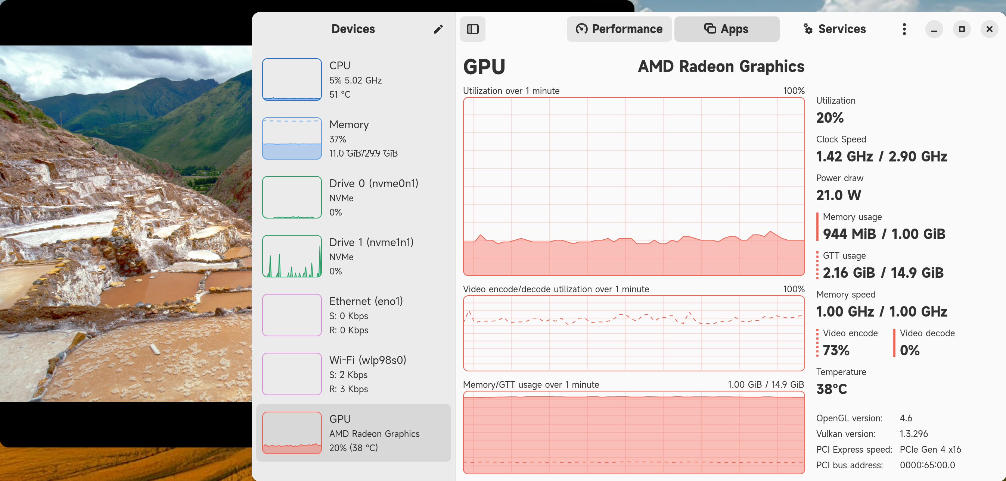Click the Memory/GTT usage graph
The width and height of the screenshot is (1006, 481).
(x=633, y=432)
